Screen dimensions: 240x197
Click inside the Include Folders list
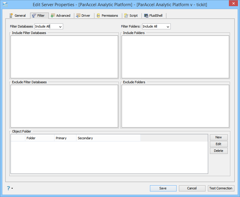click(175, 57)
